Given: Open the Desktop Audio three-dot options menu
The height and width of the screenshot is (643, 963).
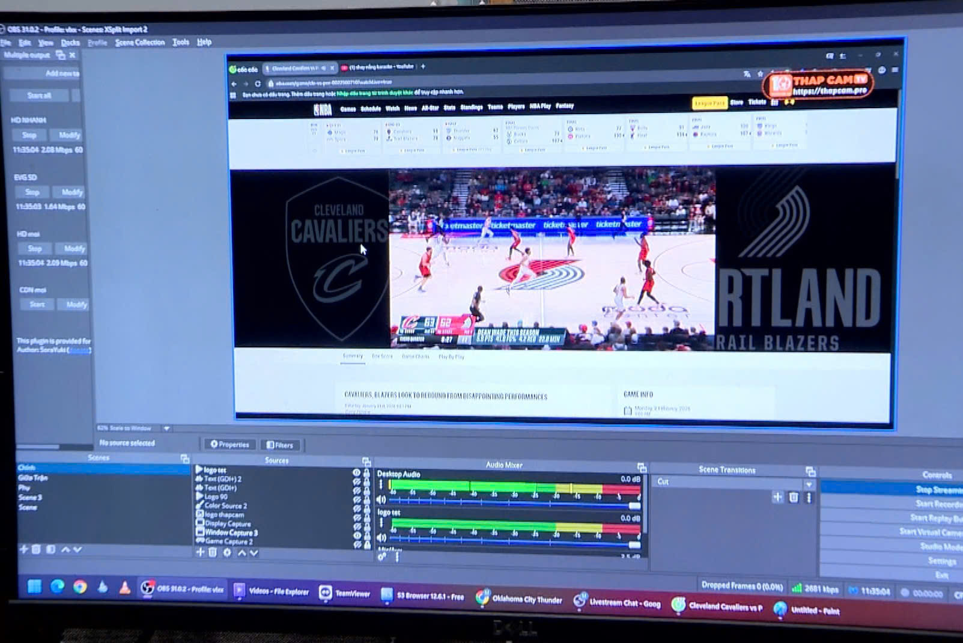Looking at the screenshot, I should (x=381, y=484).
